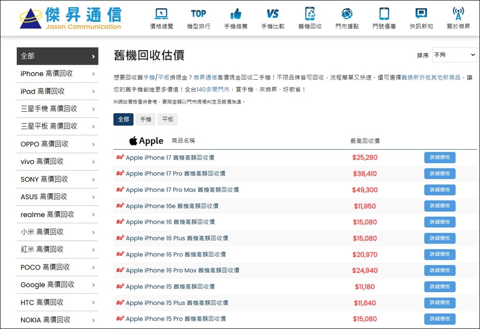This screenshot has height=329, width=480.
Task: Open the 排序 sort dropdown showing 不拘
Action: click(454, 55)
